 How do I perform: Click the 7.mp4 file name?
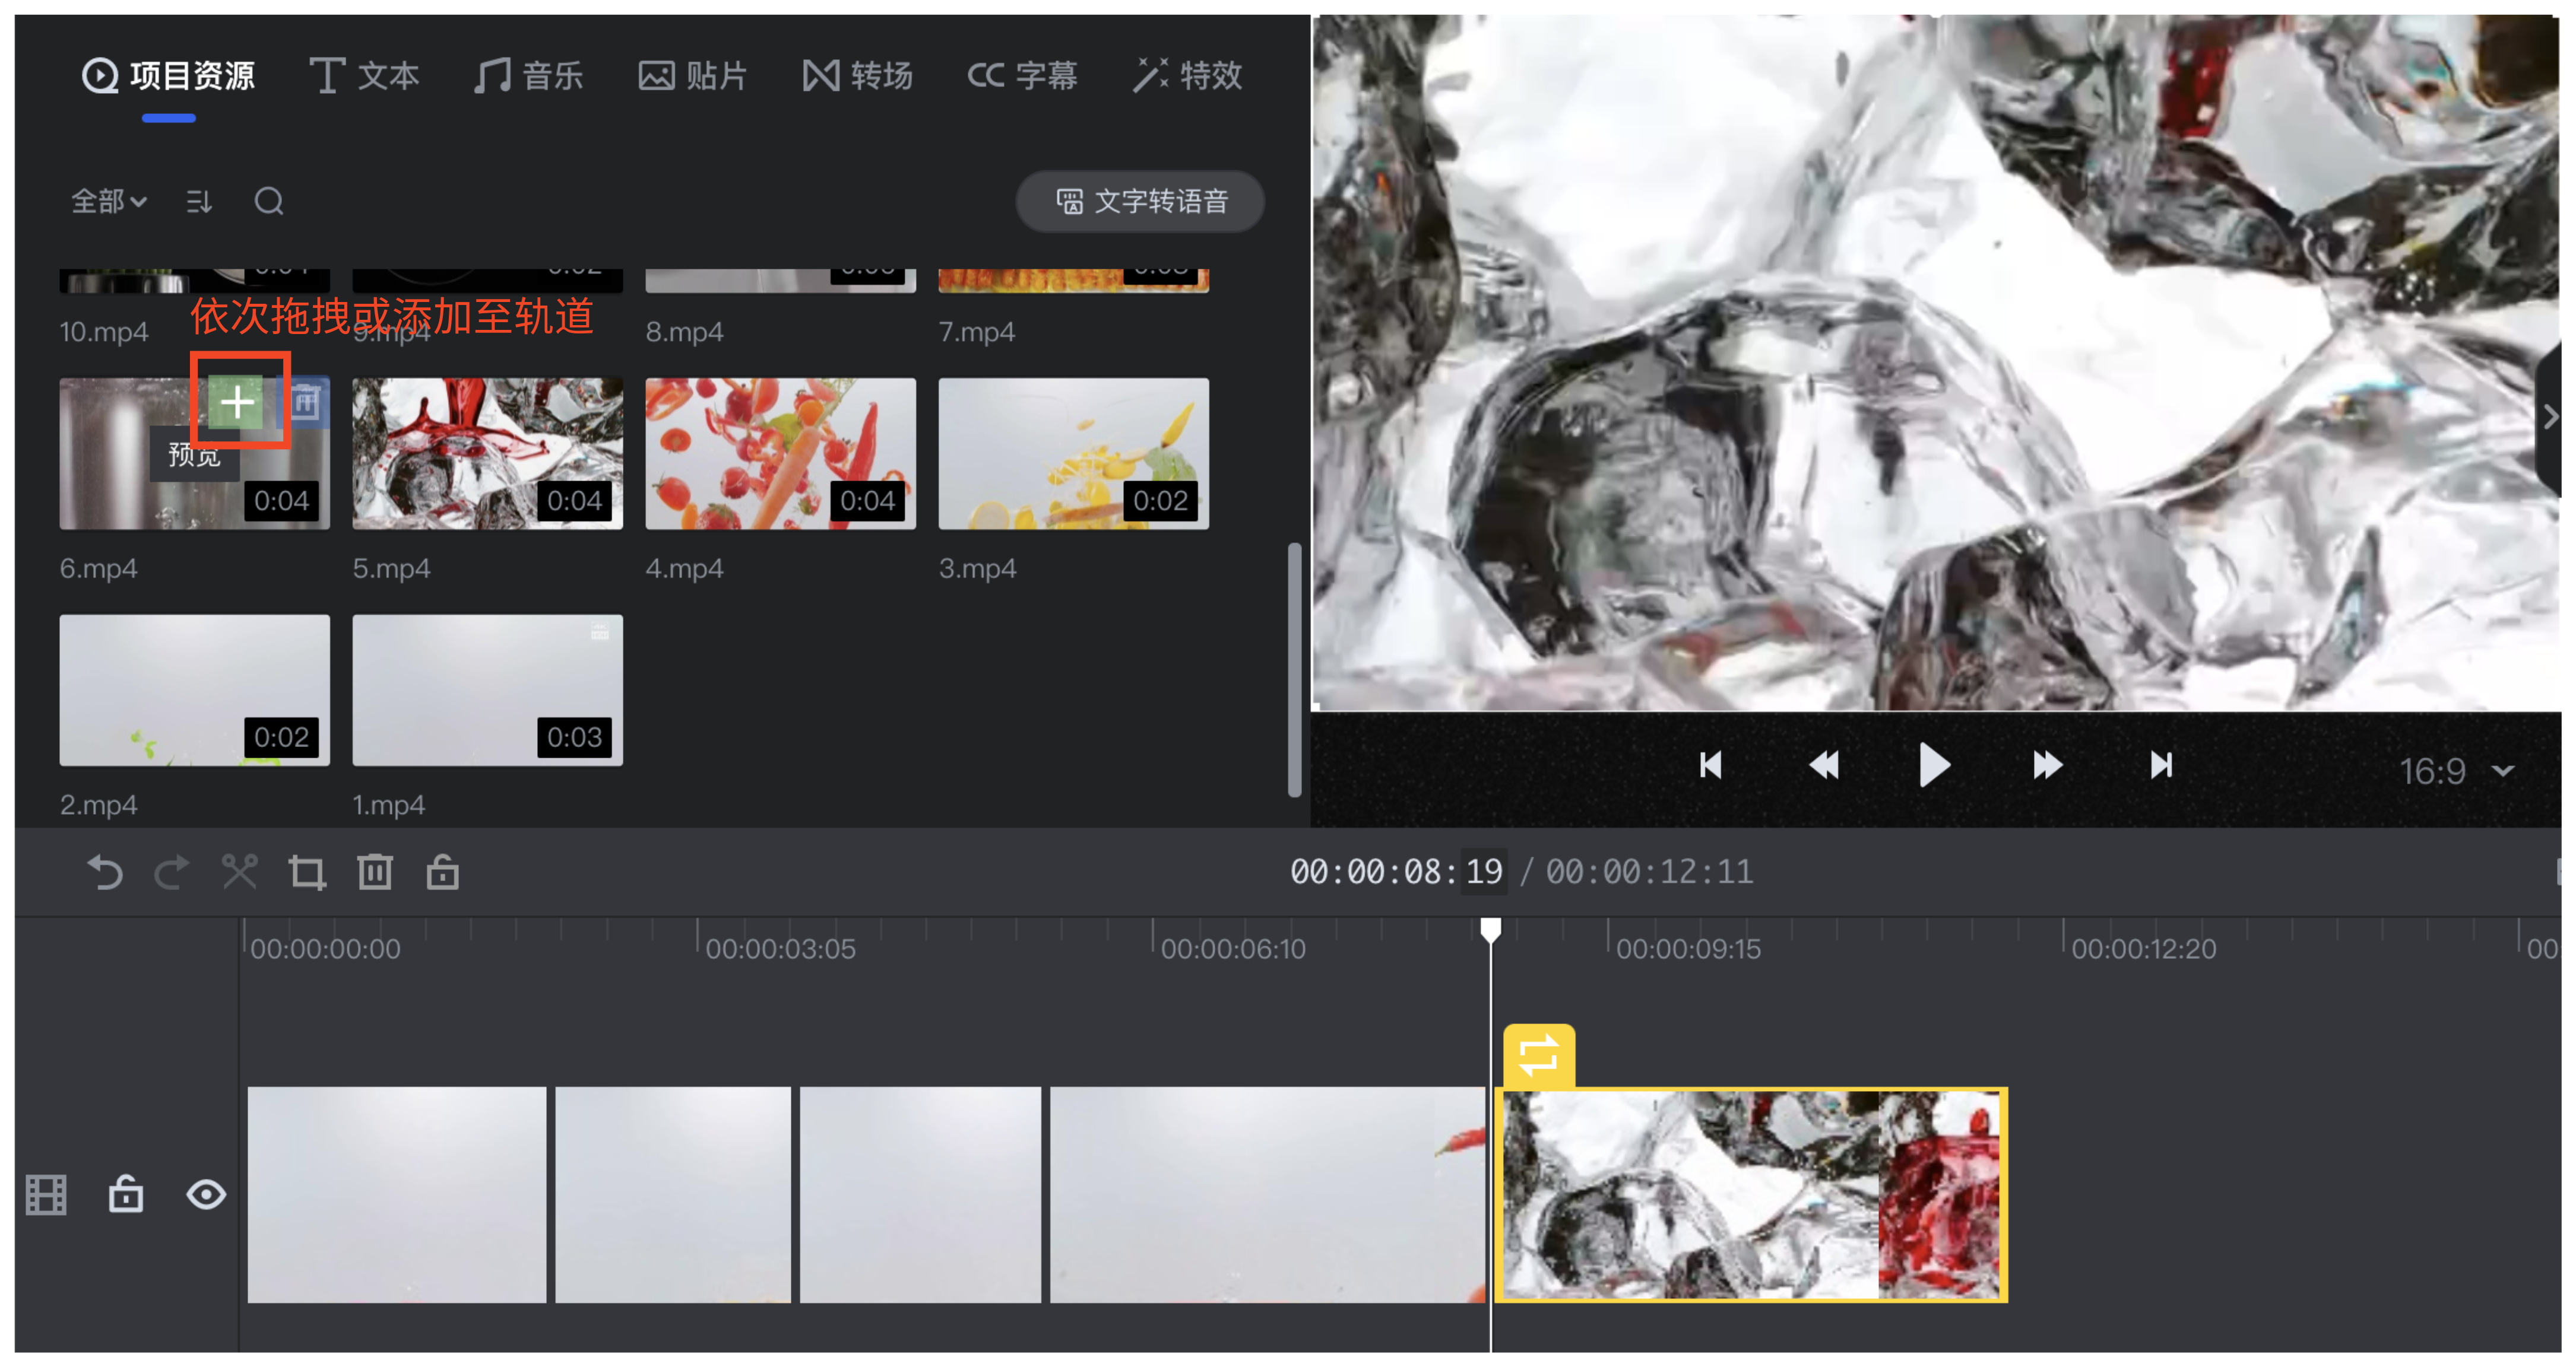[x=976, y=332]
